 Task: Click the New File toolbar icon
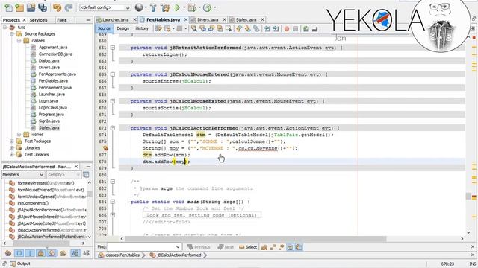tap(8, 7)
